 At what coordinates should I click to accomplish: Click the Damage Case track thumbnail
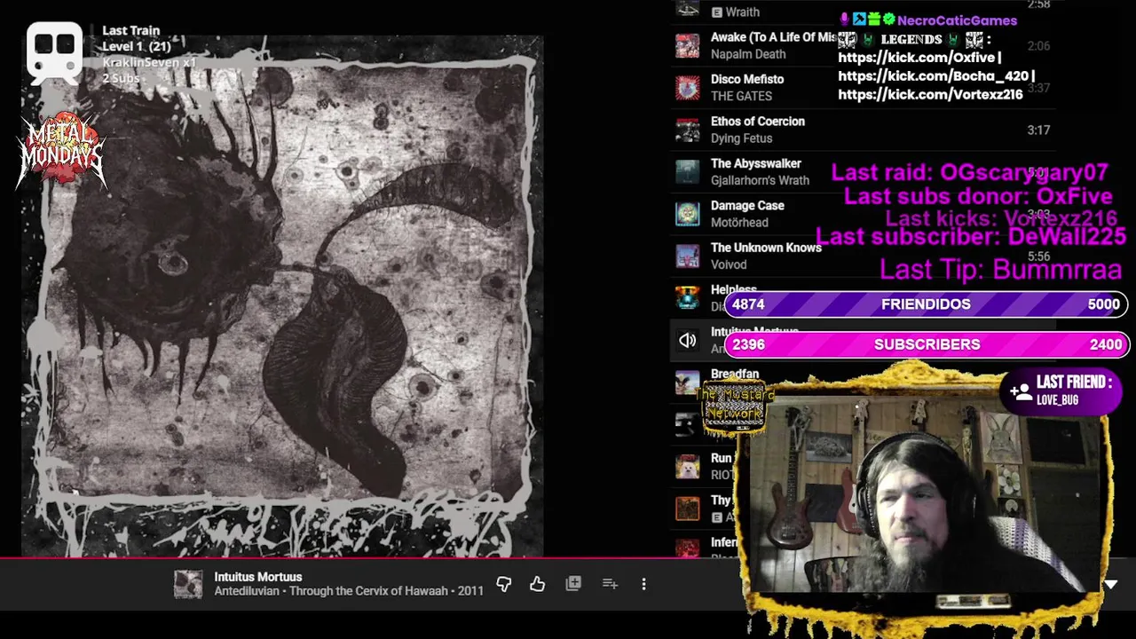pos(688,214)
